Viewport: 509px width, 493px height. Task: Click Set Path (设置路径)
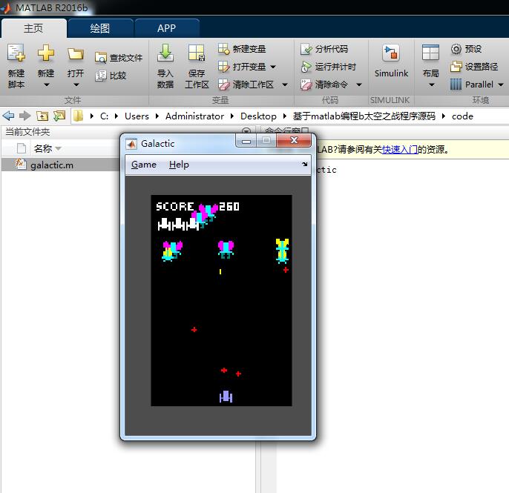point(474,67)
